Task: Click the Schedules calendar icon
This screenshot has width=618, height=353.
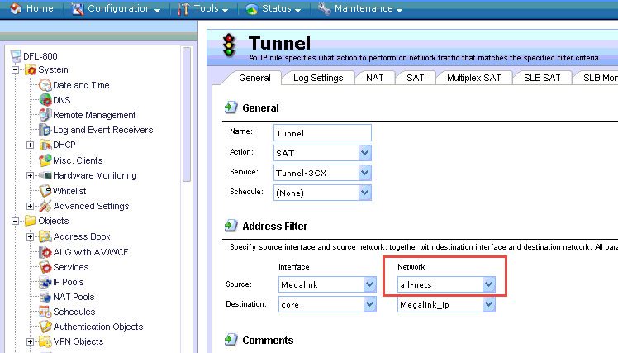Action: [45, 312]
